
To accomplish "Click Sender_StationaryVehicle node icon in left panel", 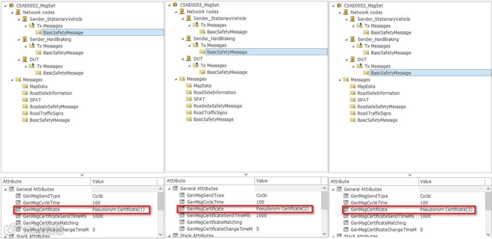I will point(25,19).
